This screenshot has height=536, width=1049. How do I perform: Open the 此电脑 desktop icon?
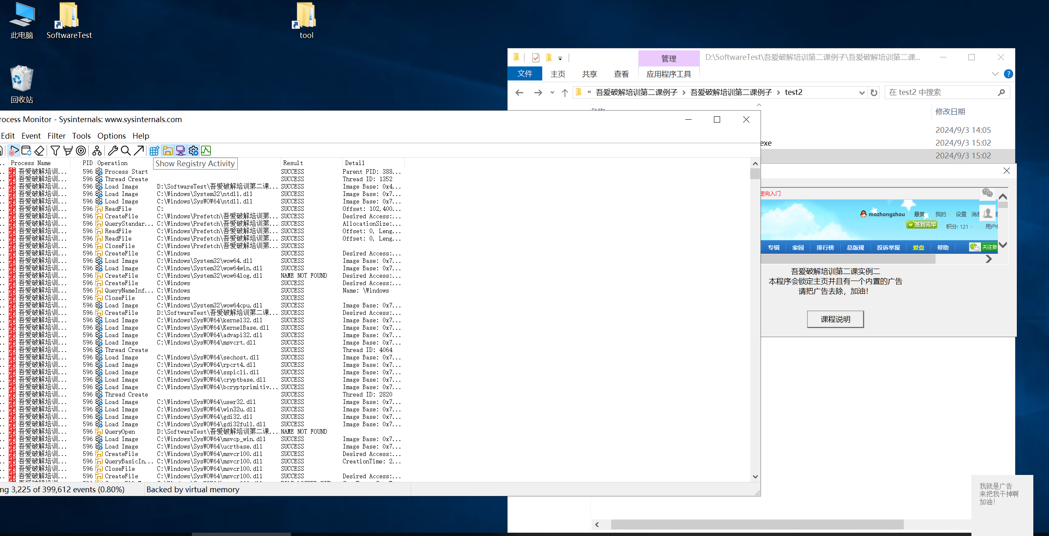[x=22, y=21]
